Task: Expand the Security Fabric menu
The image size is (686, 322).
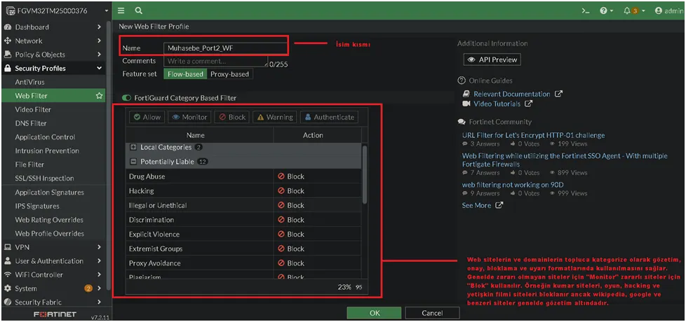Action: point(53,302)
